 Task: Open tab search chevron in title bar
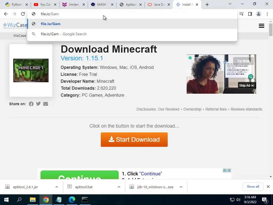coord(230,4)
